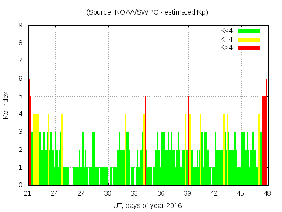The image size is (282, 212).
Task: Click the chart title mentioning NOAA/SWPC
Action: tap(147, 12)
